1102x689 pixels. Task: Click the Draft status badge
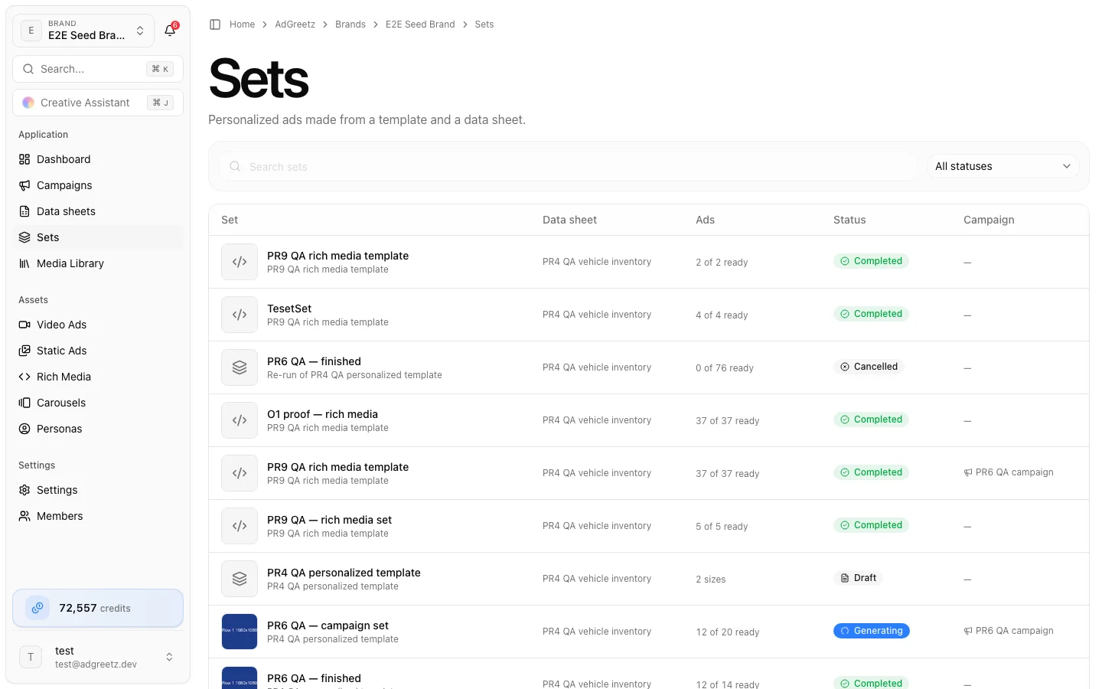click(858, 578)
